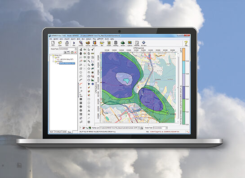This screenshot has width=245, height=178.
Task: Select the magnifier zoom tool icon
Action: [x=89, y=61]
